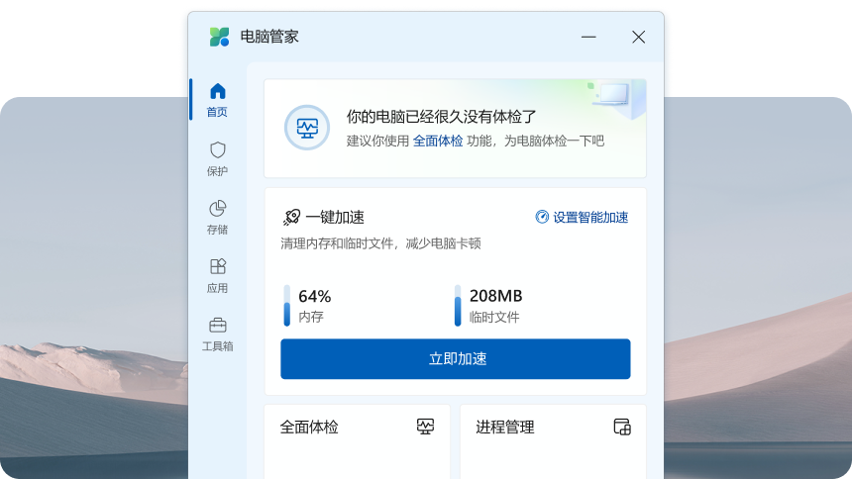The width and height of the screenshot is (852, 479).
Task: Open the 进程管理 card
Action: (x=553, y=441)
